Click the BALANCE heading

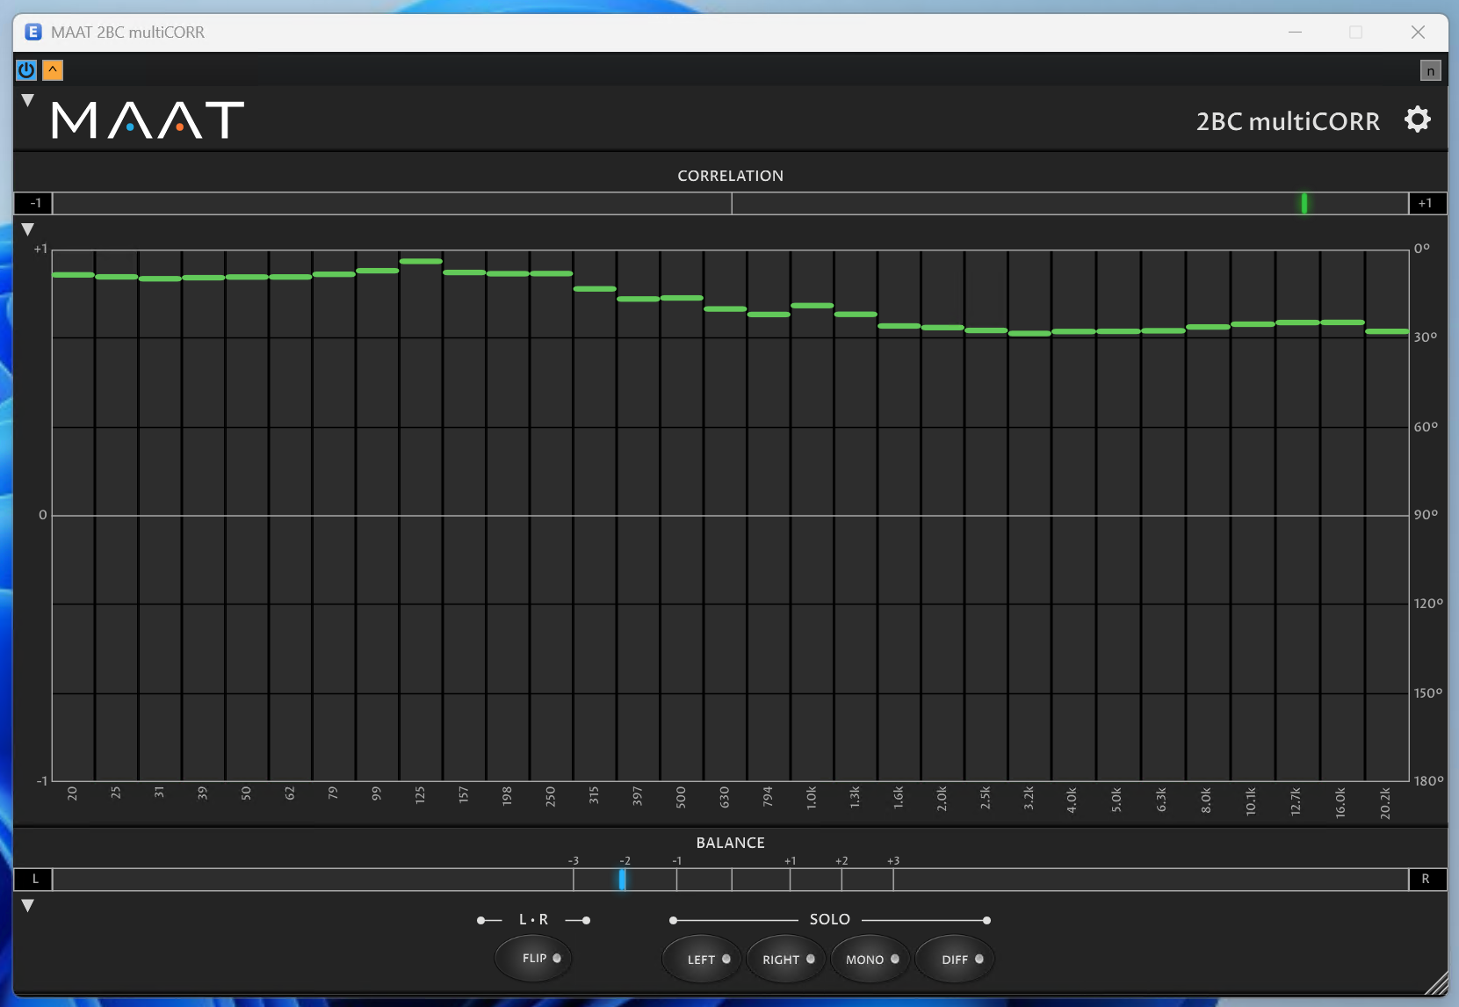tap(730, 843)
